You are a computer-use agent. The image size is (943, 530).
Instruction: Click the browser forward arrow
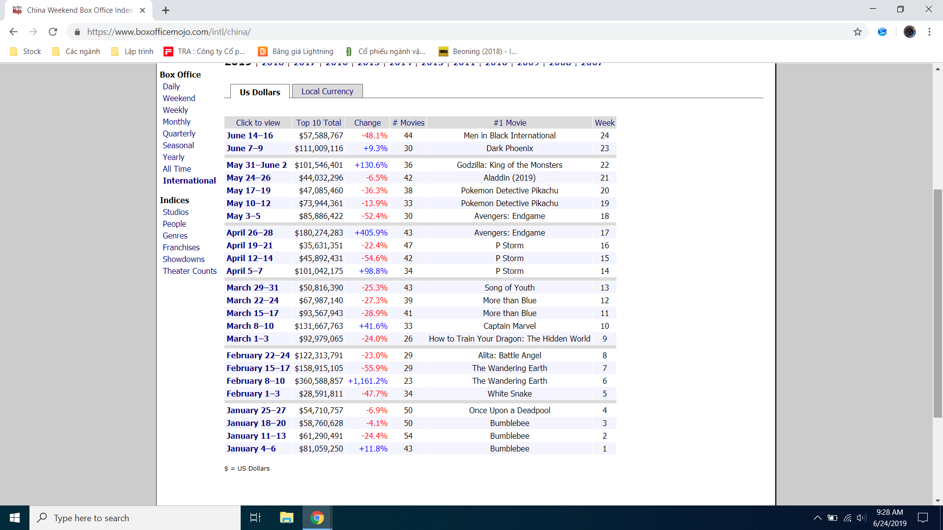click(33, 32)
